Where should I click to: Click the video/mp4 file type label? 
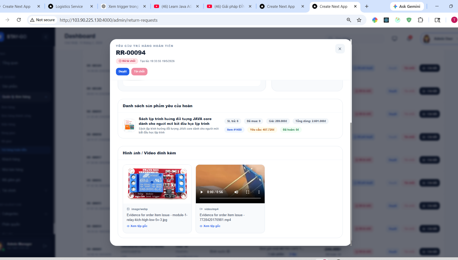point(211,209)
